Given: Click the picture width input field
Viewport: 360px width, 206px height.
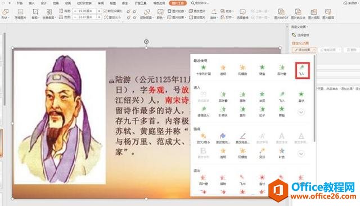Looking at the screenshot, I should pyautogui.click(x=87, y=17).
